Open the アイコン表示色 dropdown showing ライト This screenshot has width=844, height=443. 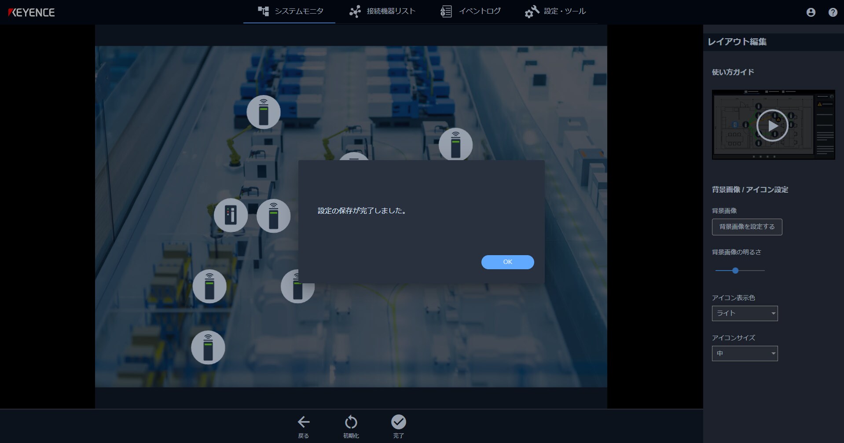[x=745, y=313]
